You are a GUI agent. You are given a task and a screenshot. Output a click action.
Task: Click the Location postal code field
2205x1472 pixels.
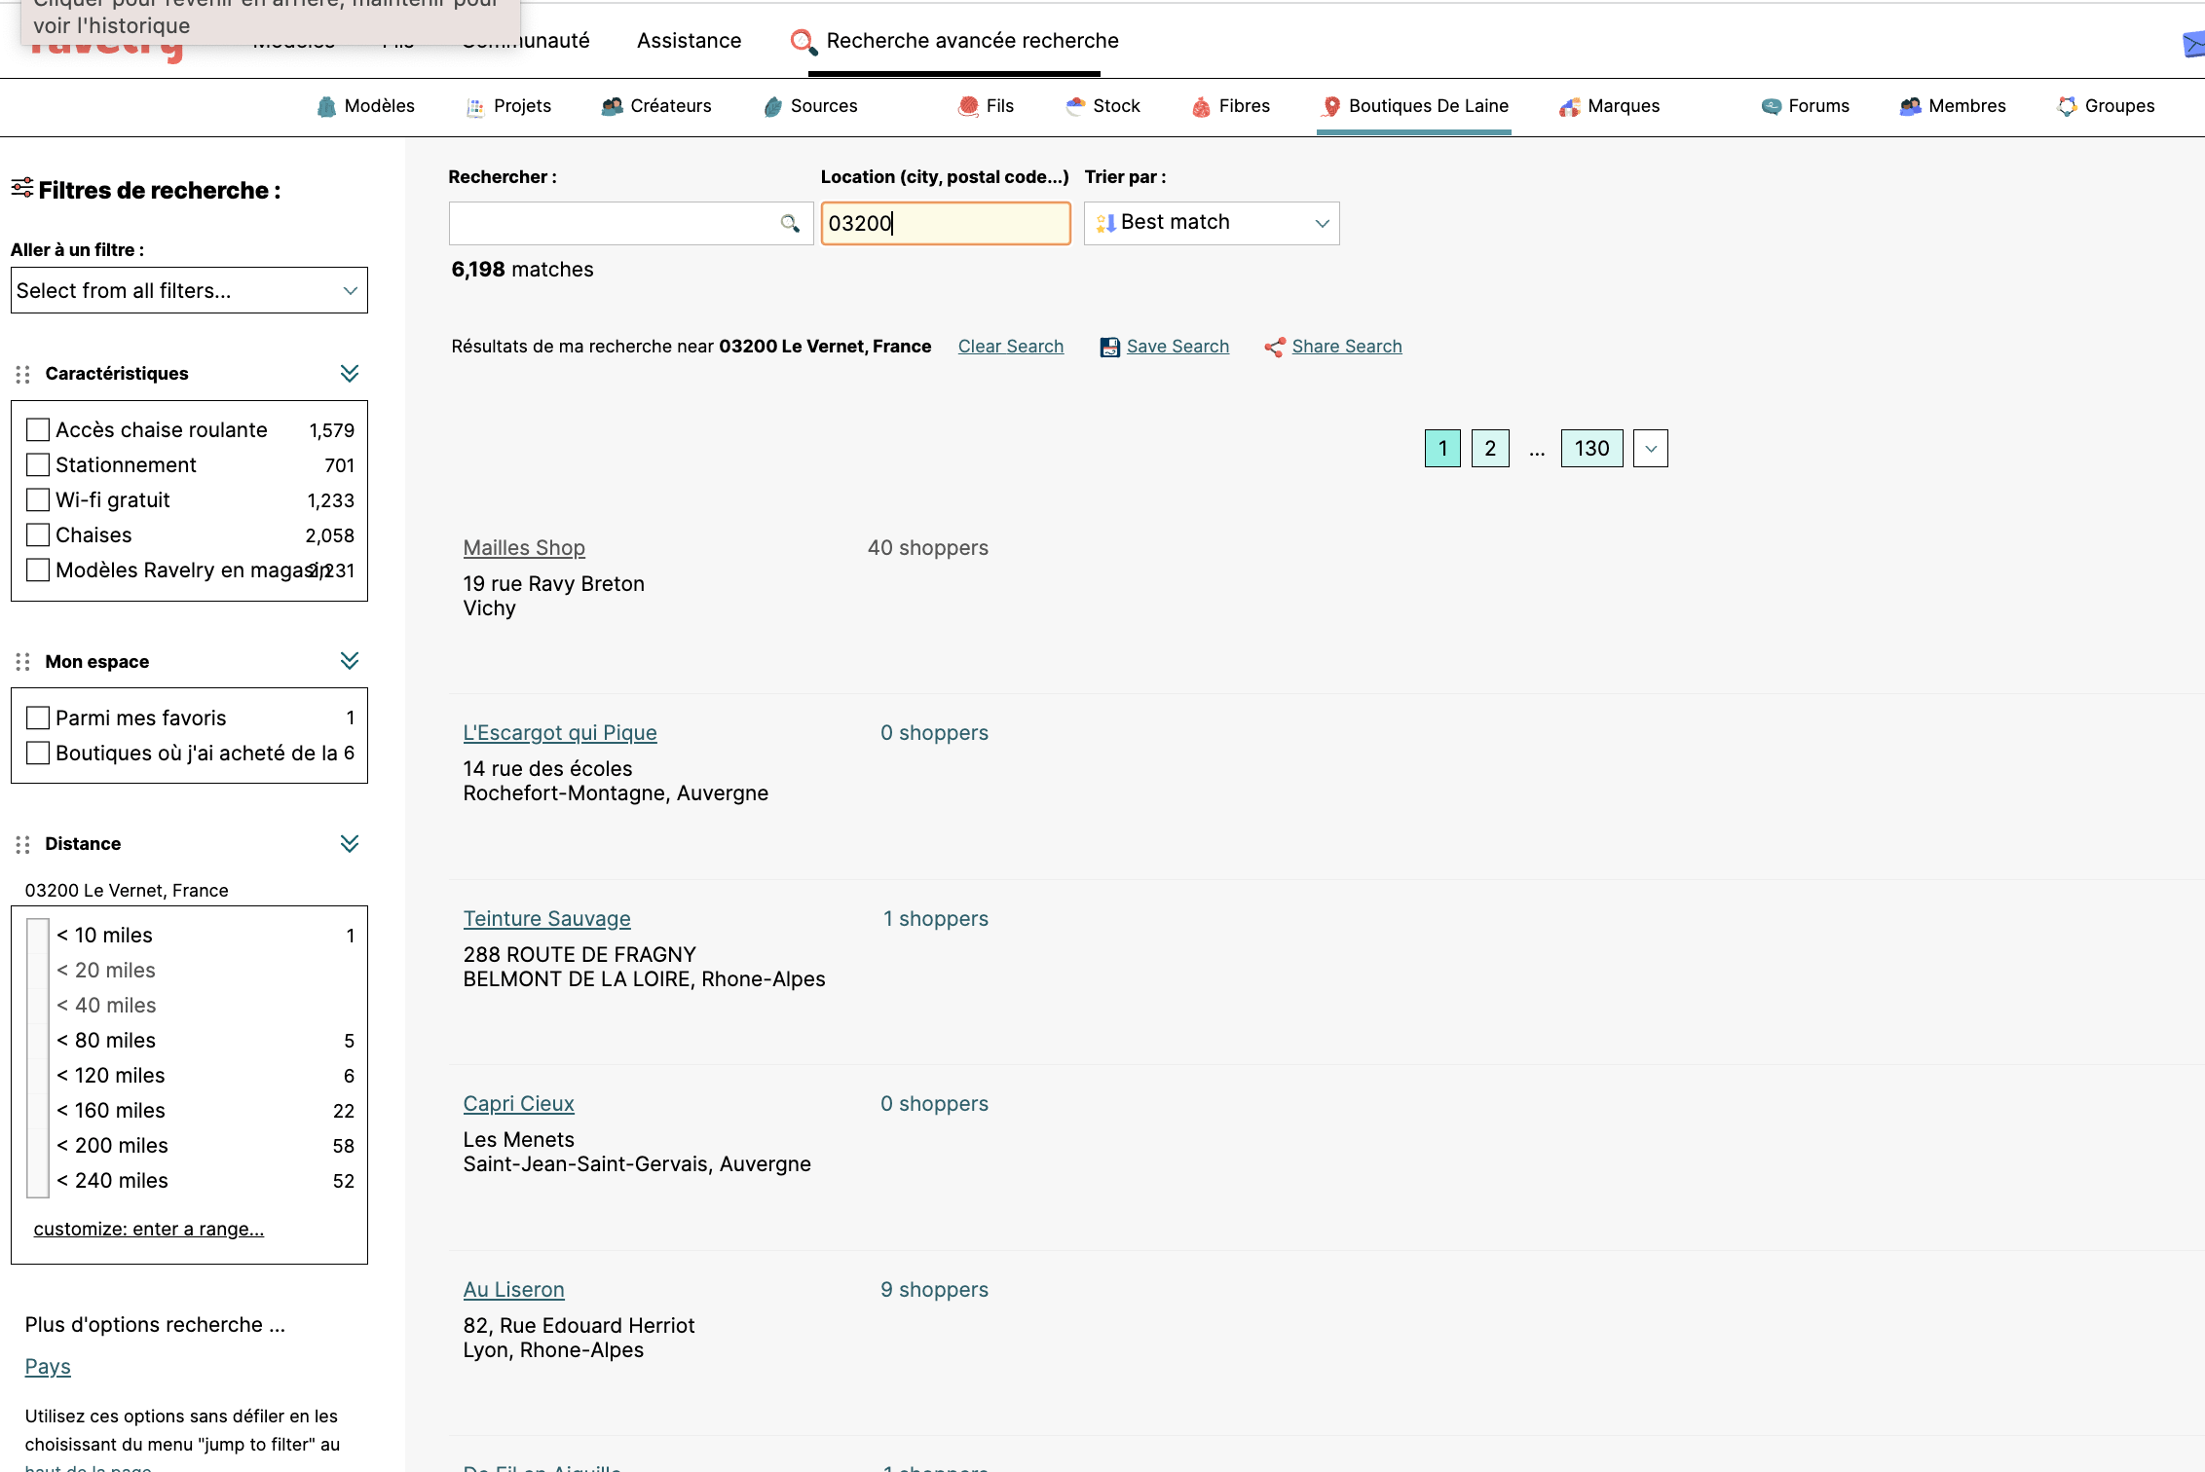945,223
